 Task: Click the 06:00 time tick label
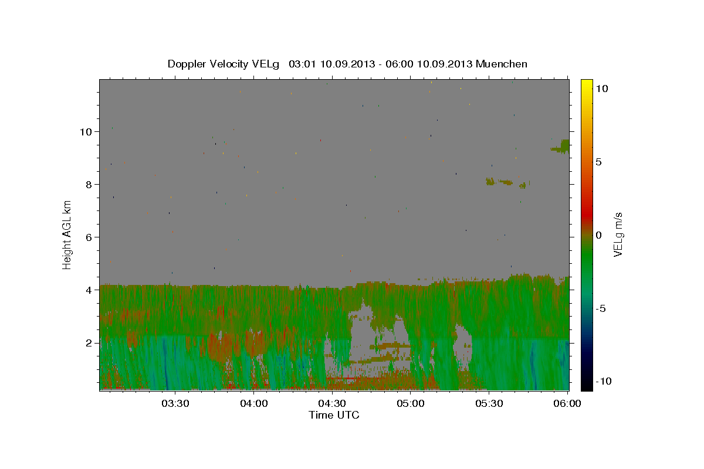pos(568,403)
